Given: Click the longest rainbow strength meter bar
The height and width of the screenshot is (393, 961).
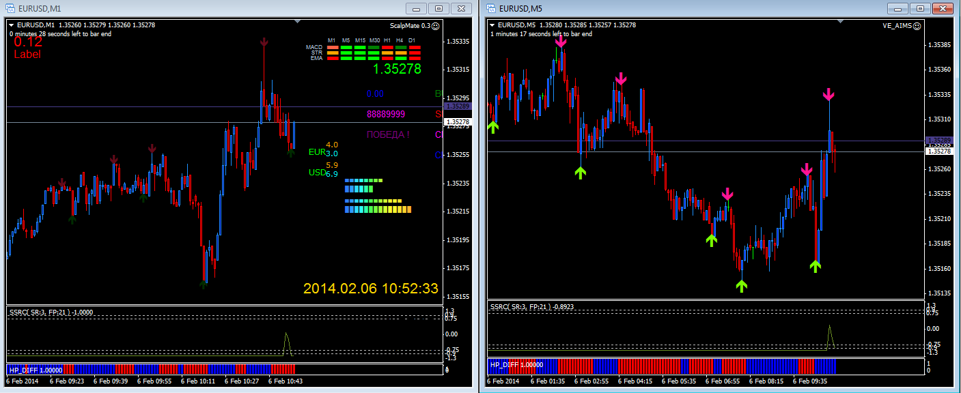Looking at the screenshot, I should point(377,210).
